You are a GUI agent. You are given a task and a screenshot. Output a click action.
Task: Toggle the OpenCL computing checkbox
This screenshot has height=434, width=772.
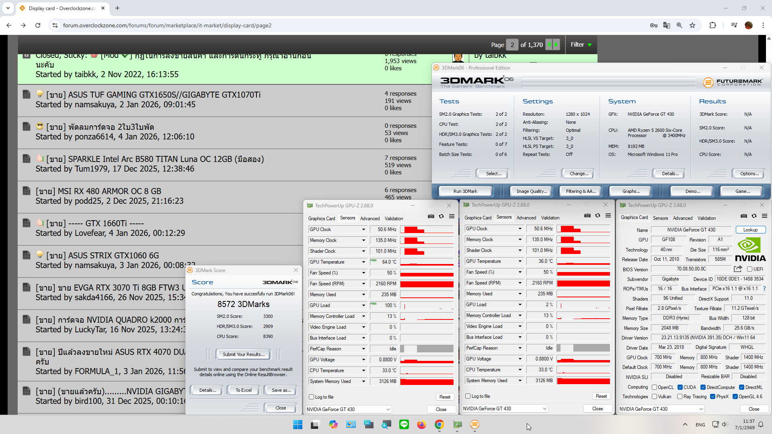[x=655, y=387]
